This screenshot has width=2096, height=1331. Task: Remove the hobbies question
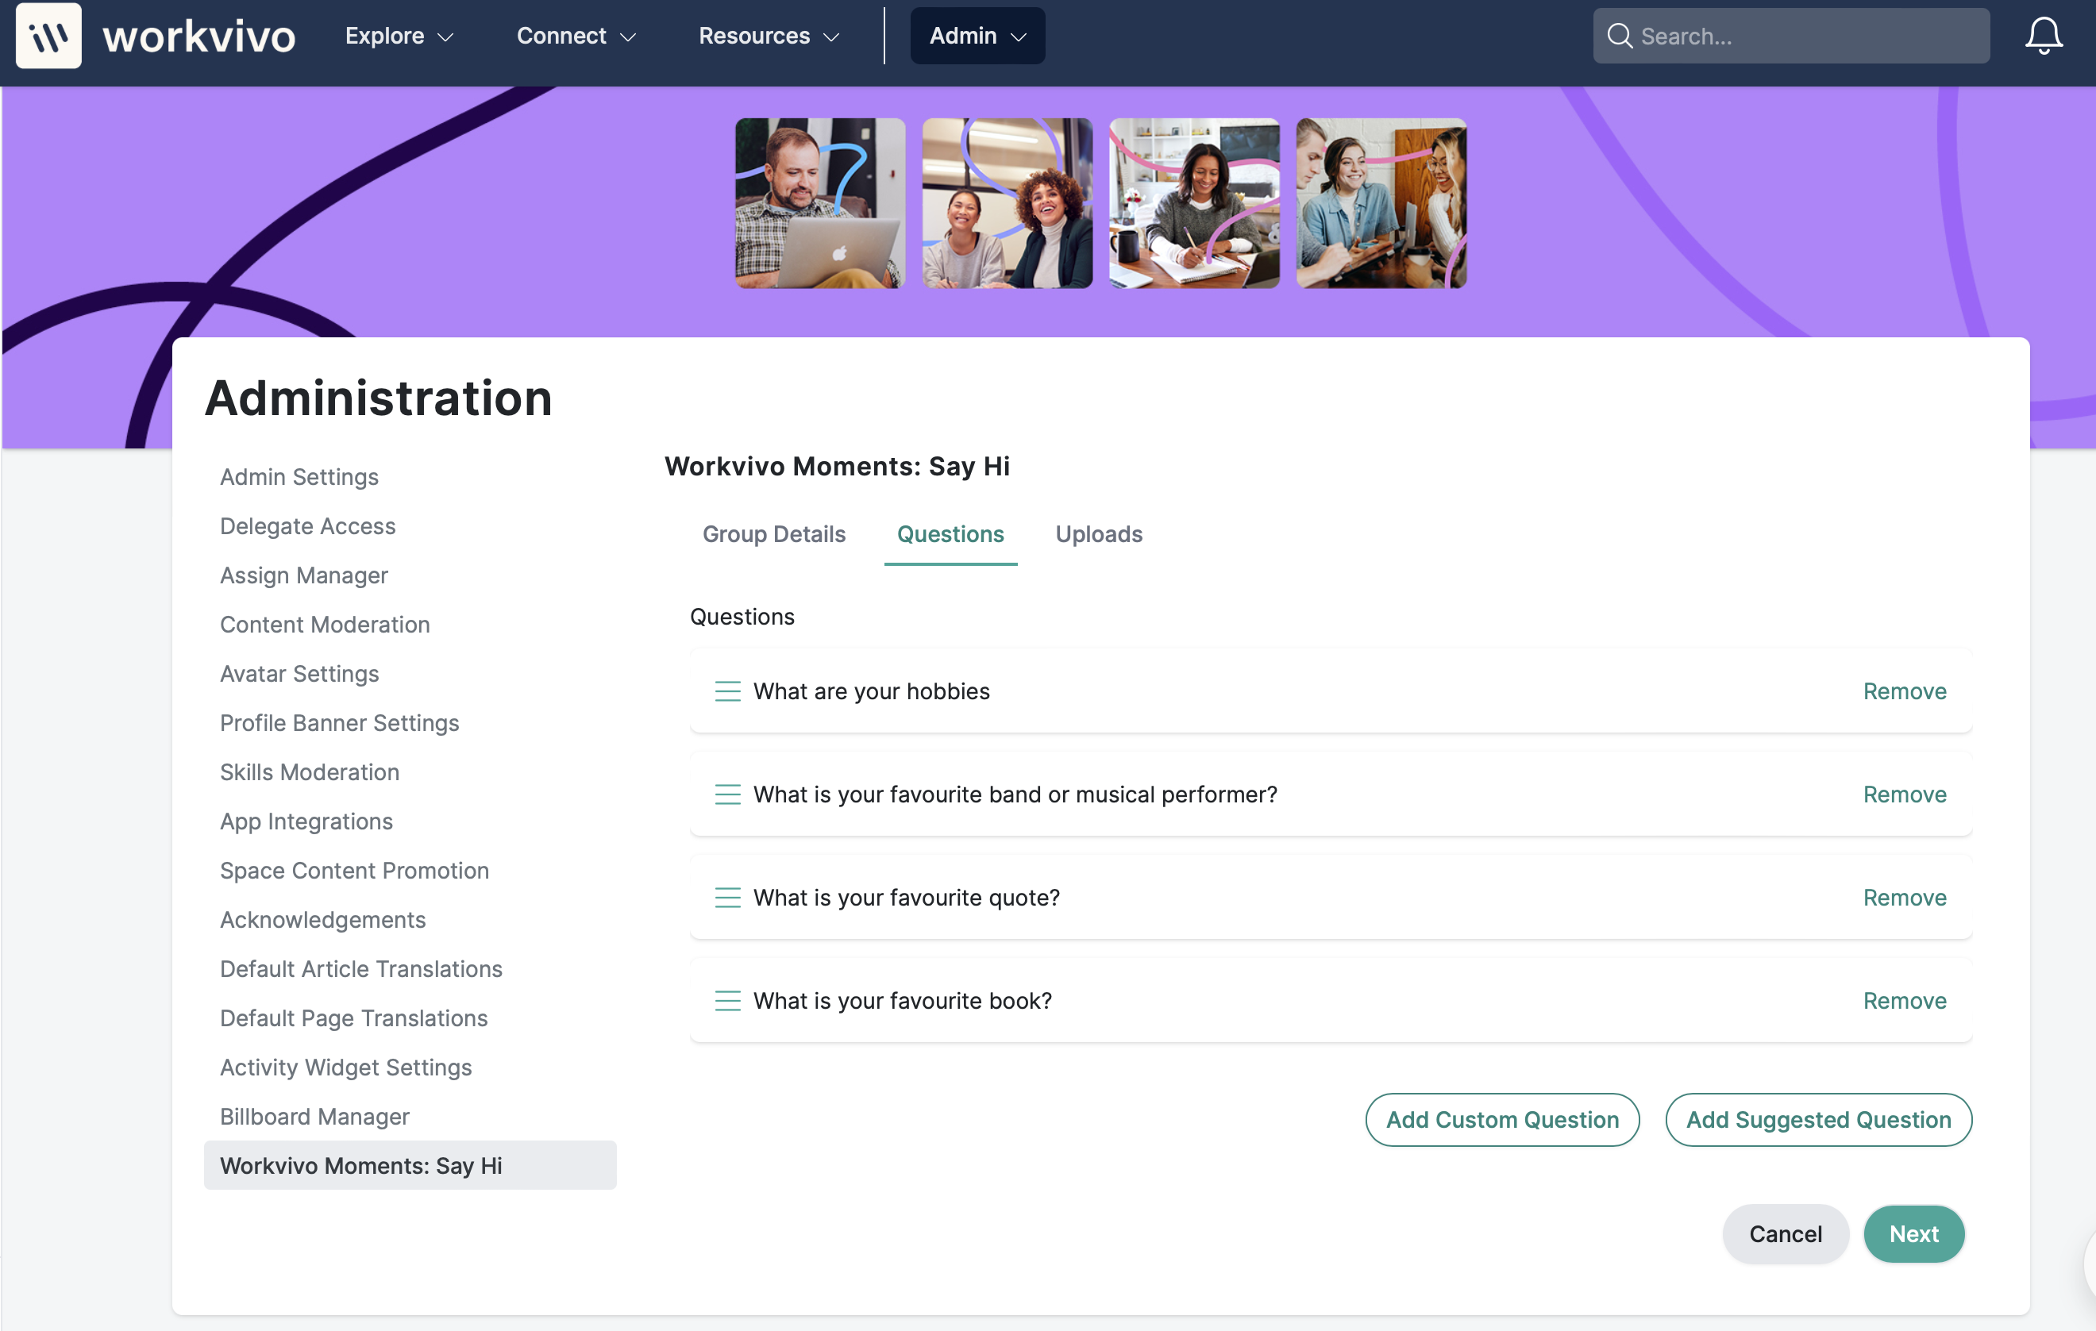(1905, 691)
